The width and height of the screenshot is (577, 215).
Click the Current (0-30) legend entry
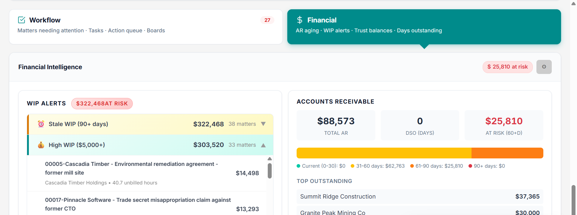[x=321, y=166]
